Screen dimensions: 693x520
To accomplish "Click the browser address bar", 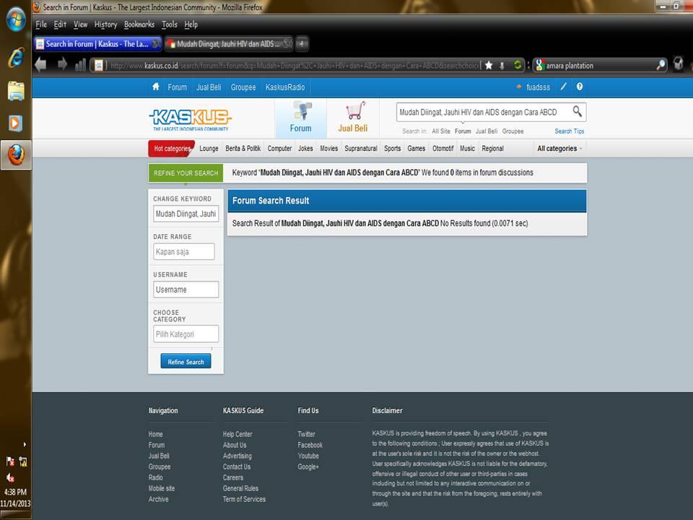I will tap(294, 66).
